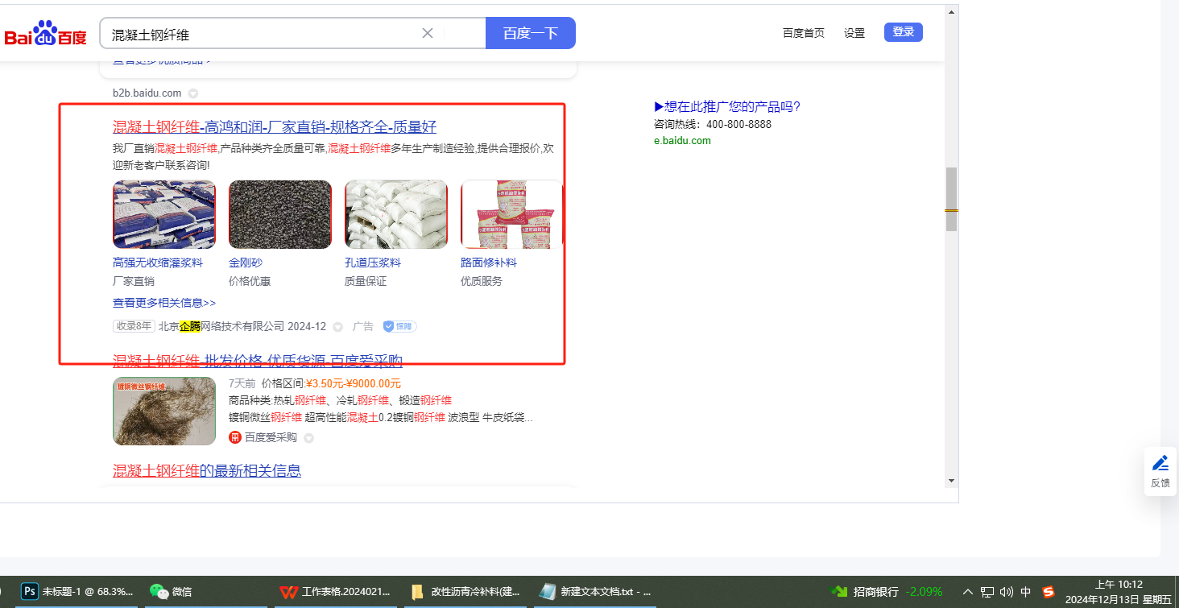The height and width of the screenshot is (608, 1179).
Task: Click the 优质服务 caption under 路面修补料
Action: point(482,281)
